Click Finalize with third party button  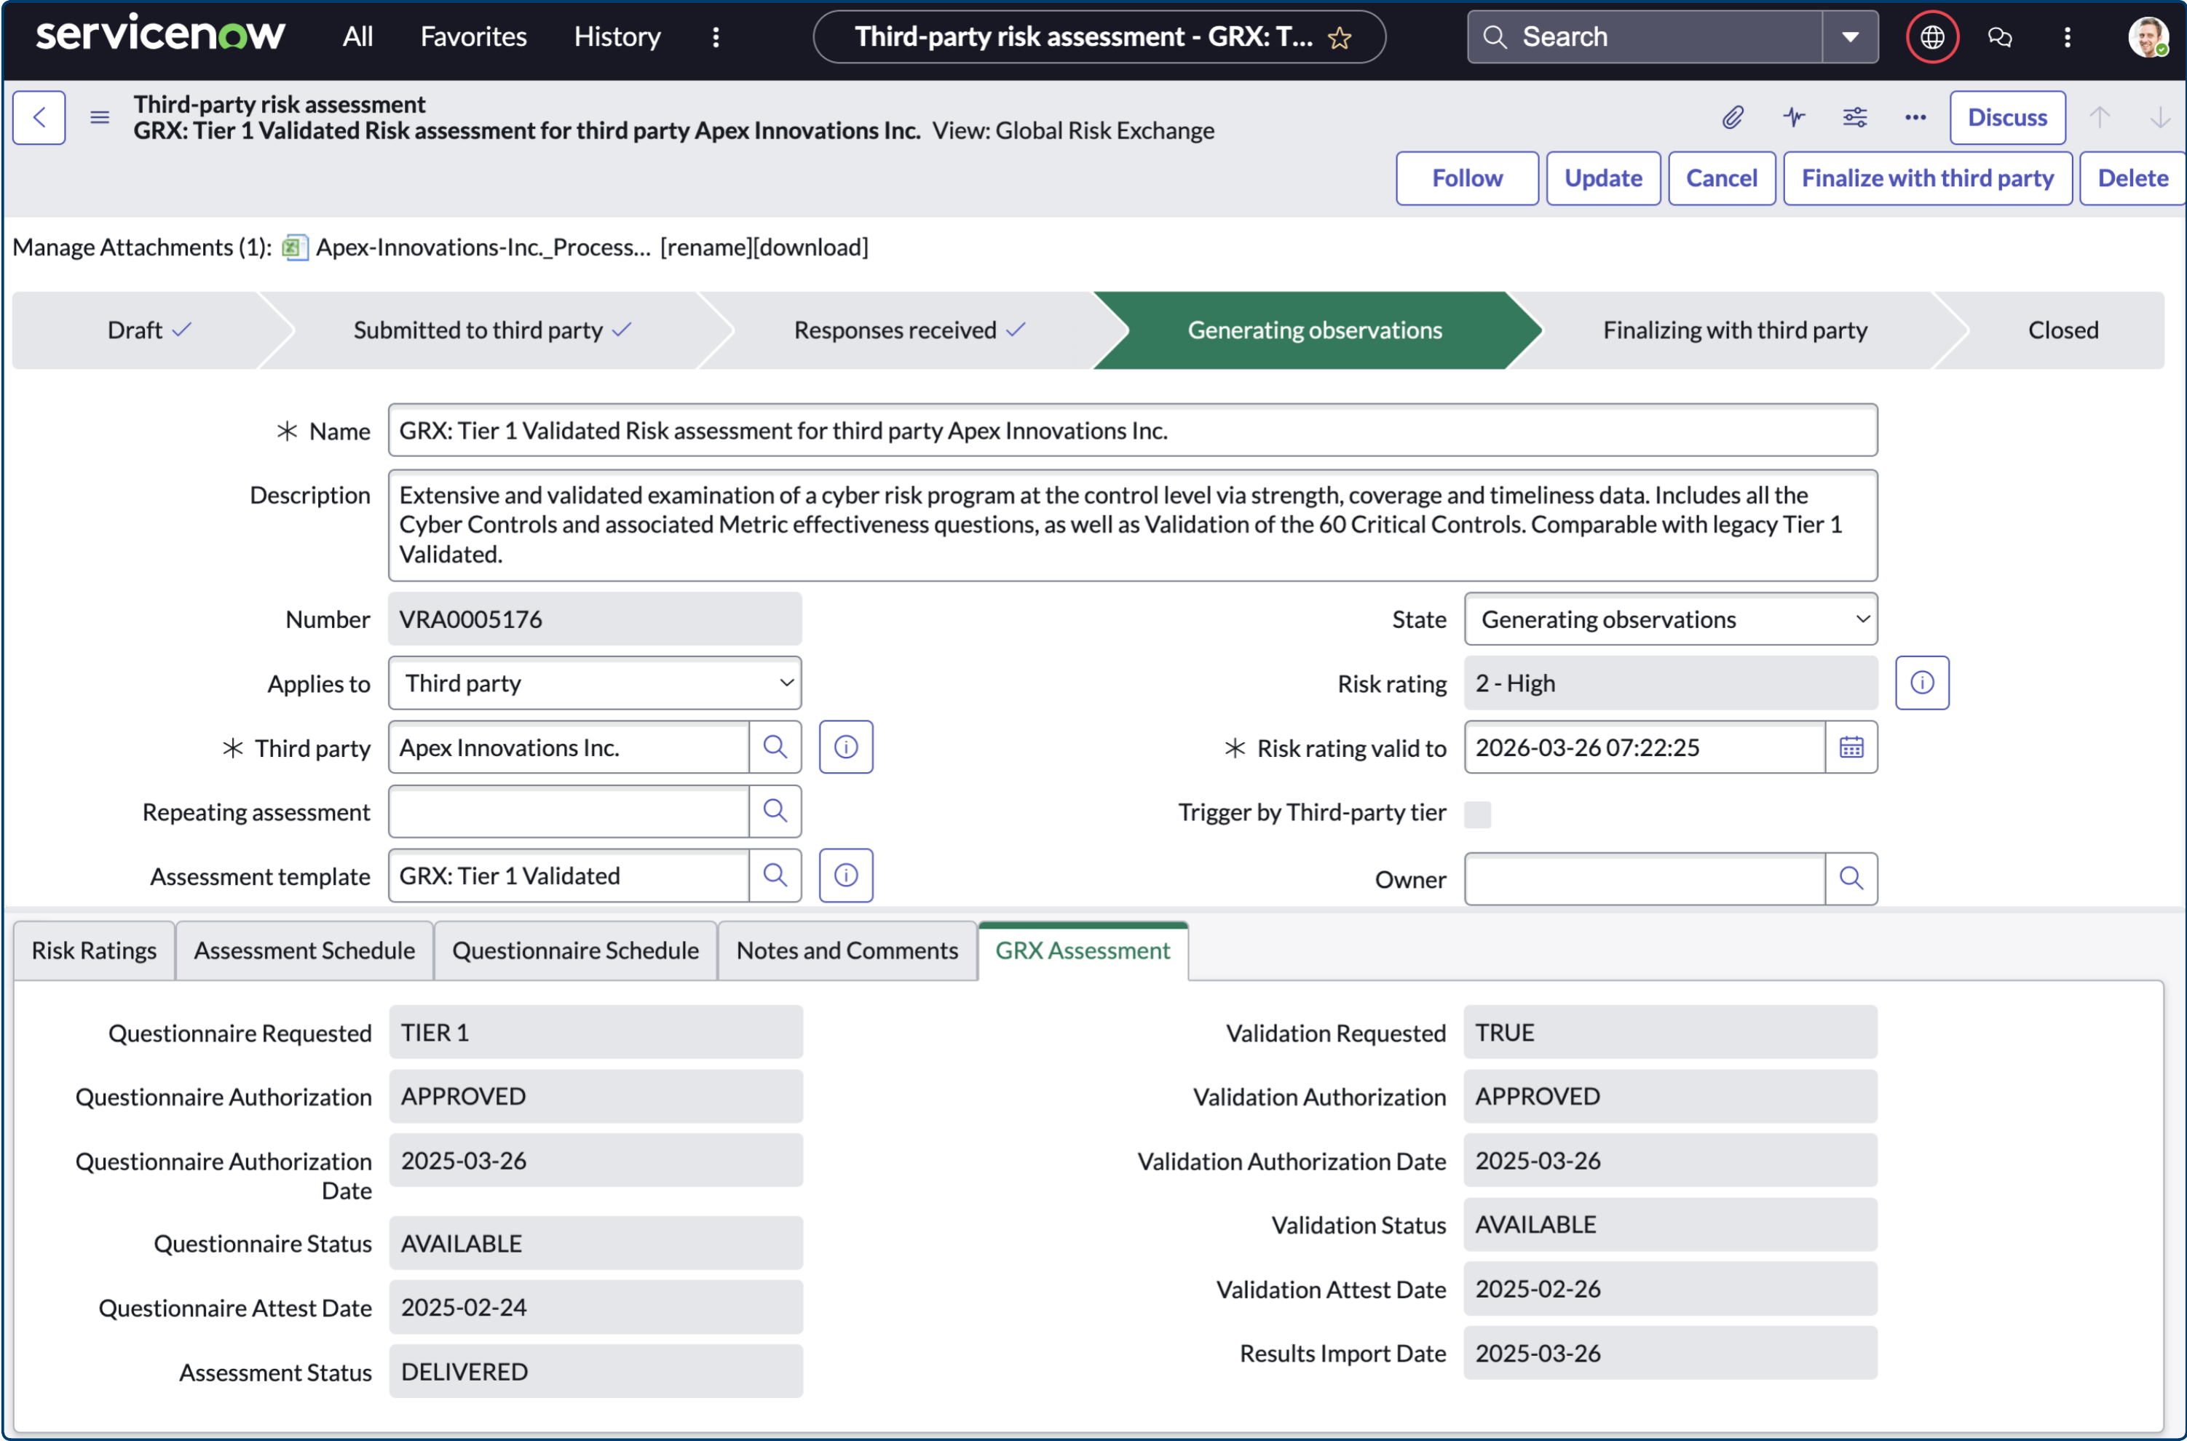click(x=1927, y=178)
